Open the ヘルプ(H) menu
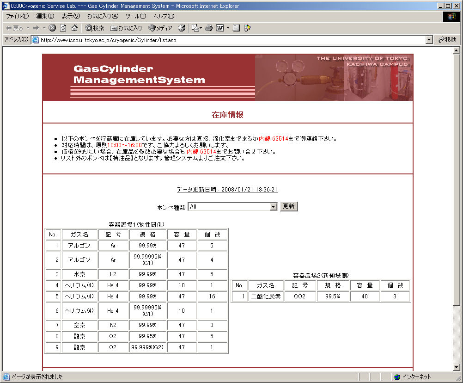Viewport: 463px width, 383px height. 164,16
